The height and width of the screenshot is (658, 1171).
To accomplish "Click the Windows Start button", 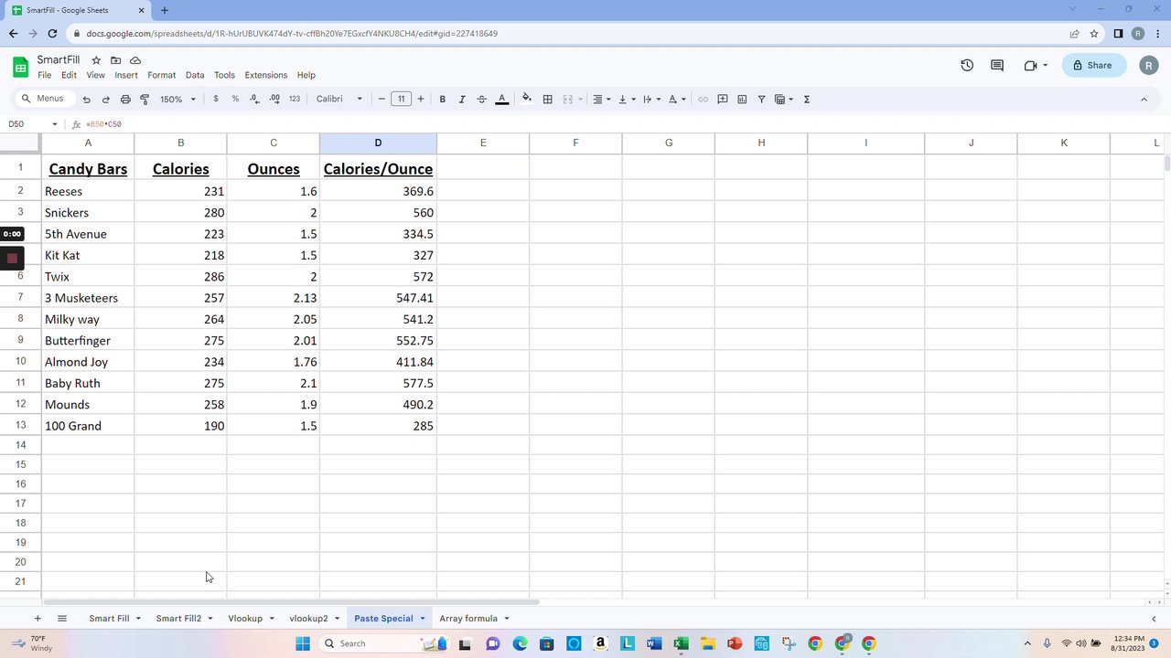I will tap(303, 643).
